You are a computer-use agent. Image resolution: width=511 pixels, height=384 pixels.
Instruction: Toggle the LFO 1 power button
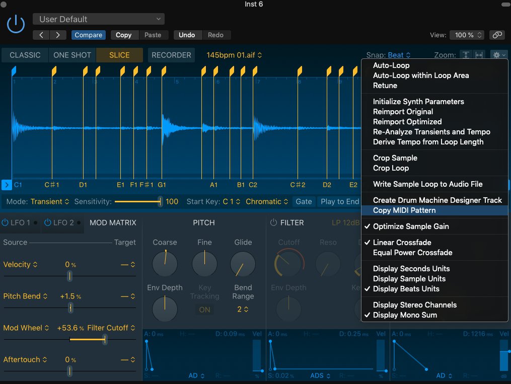coord(6,222)
